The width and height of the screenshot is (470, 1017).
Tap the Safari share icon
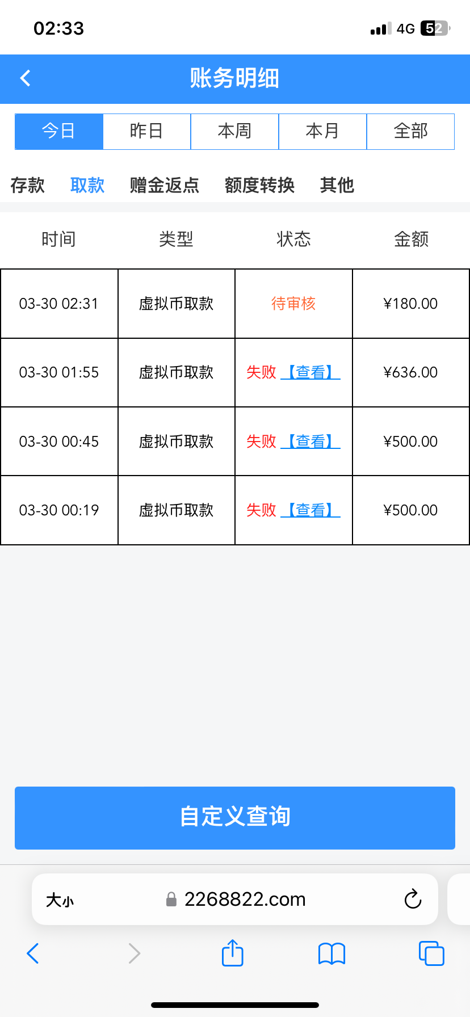coord(232,953)
